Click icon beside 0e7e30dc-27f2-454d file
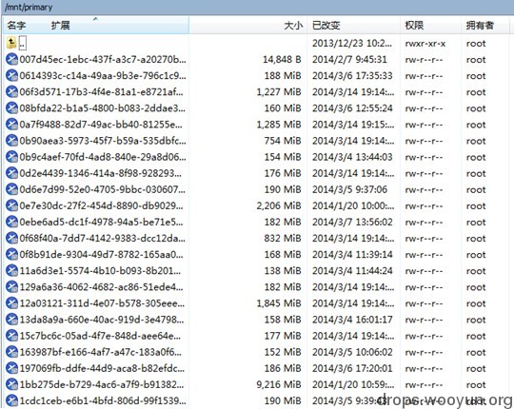 [11, 205]
